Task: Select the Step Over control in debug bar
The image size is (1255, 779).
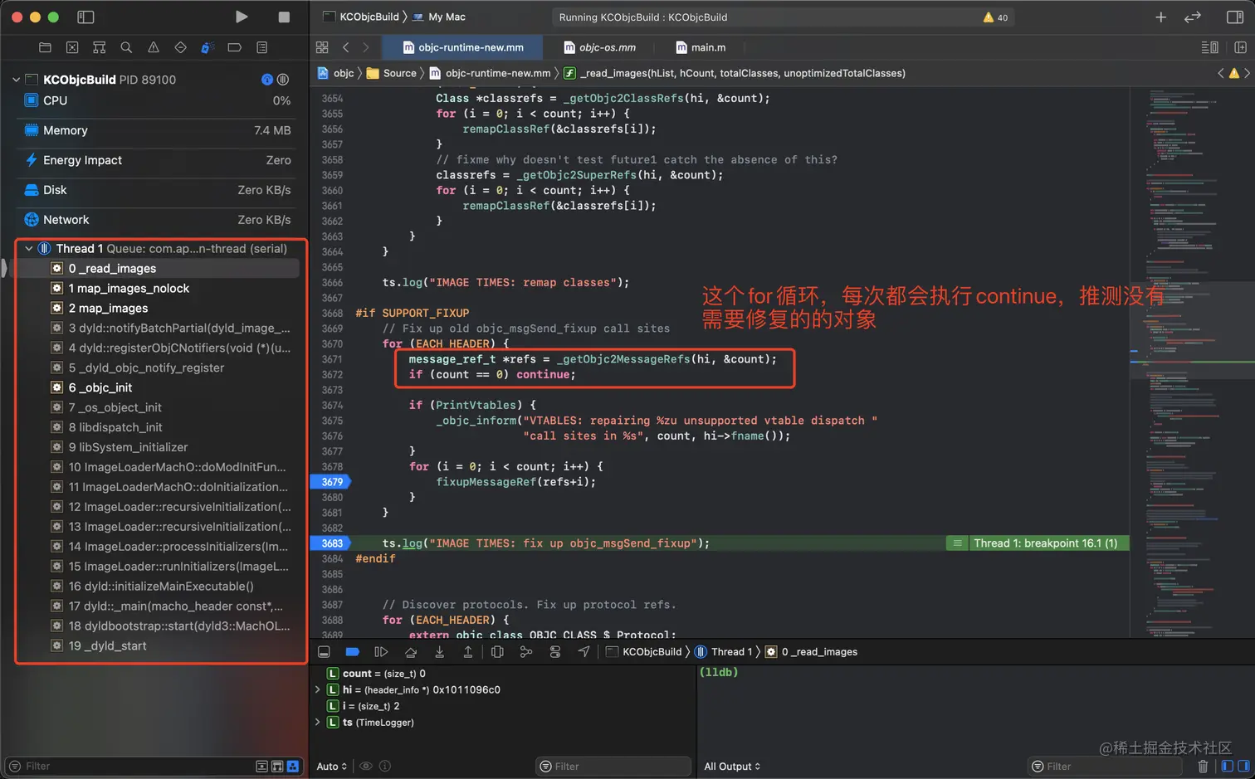Action: (x=409, y=652)
